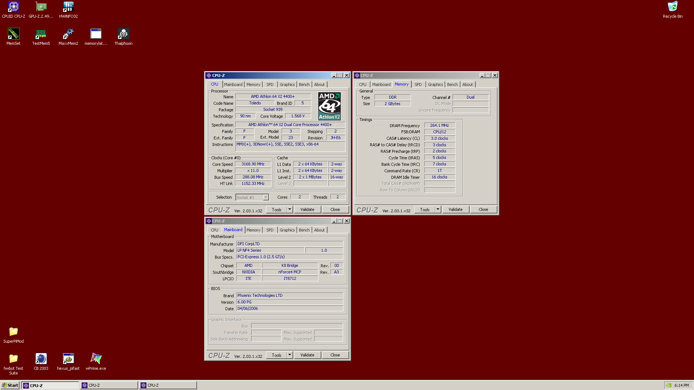Click the DRAM Frequency value 264.1 MHz

coord(440,125)
